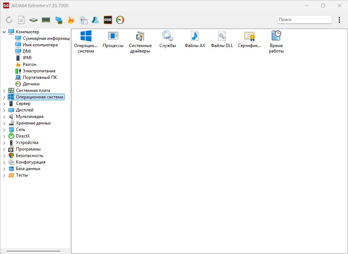
Task: Select Конфигурация tree label
Action: (30, 162)
